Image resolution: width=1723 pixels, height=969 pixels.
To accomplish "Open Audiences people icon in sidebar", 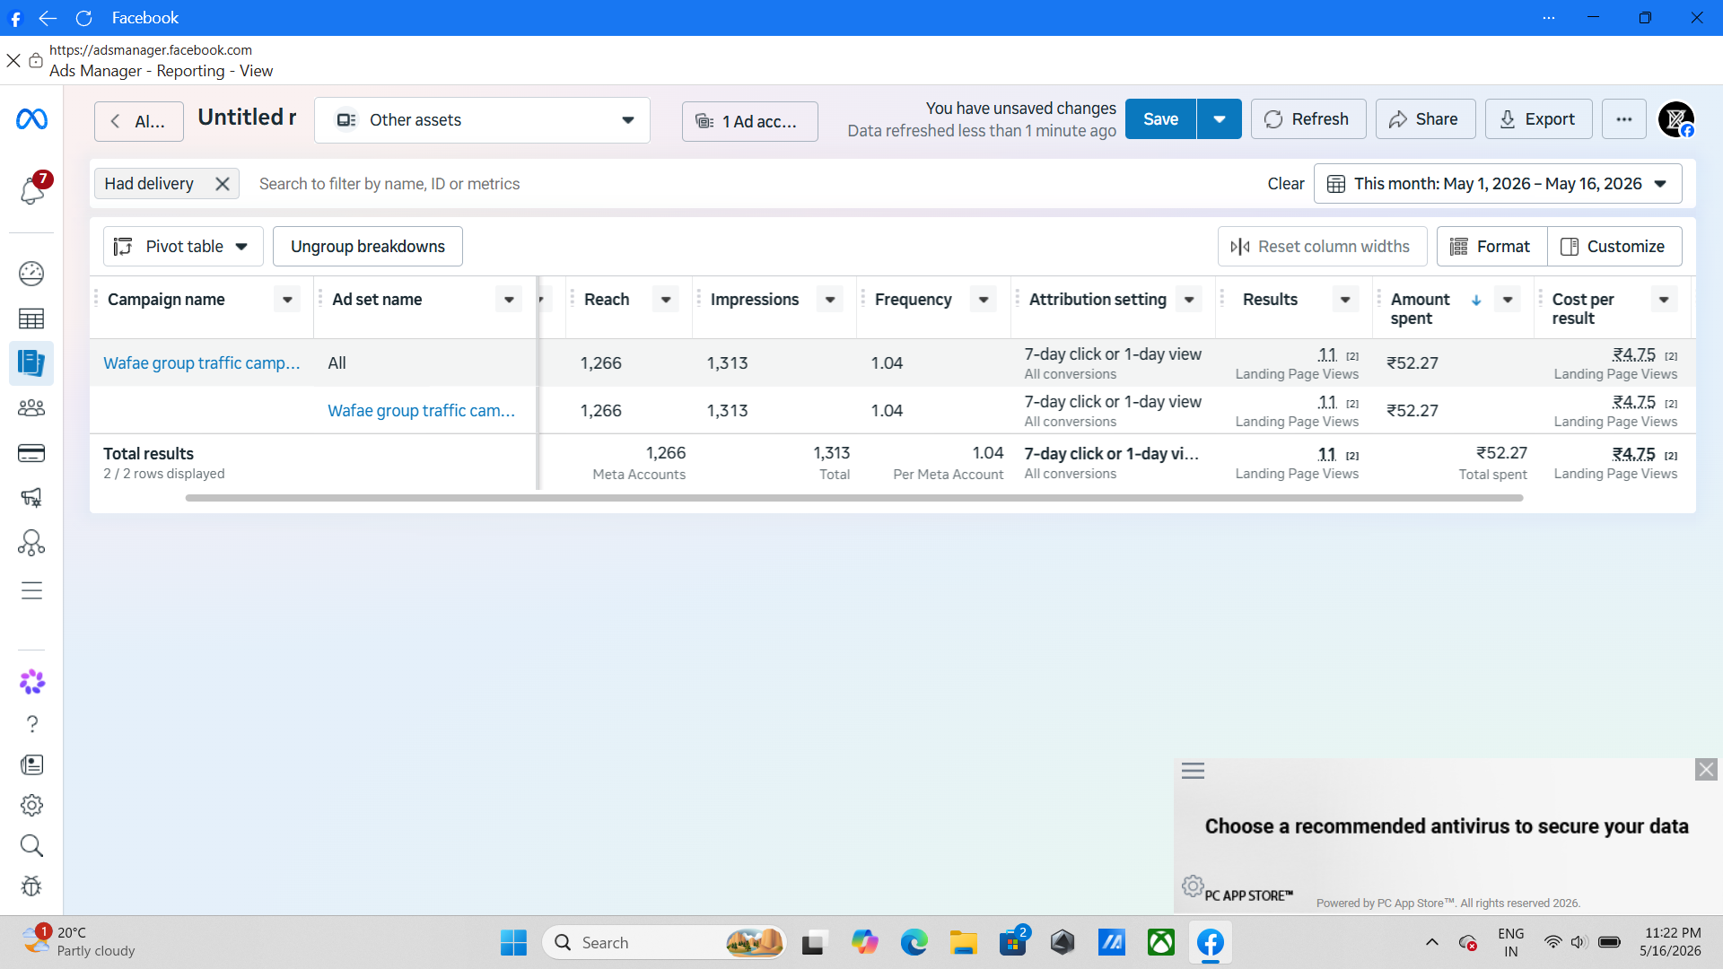I will pos(31,408).
